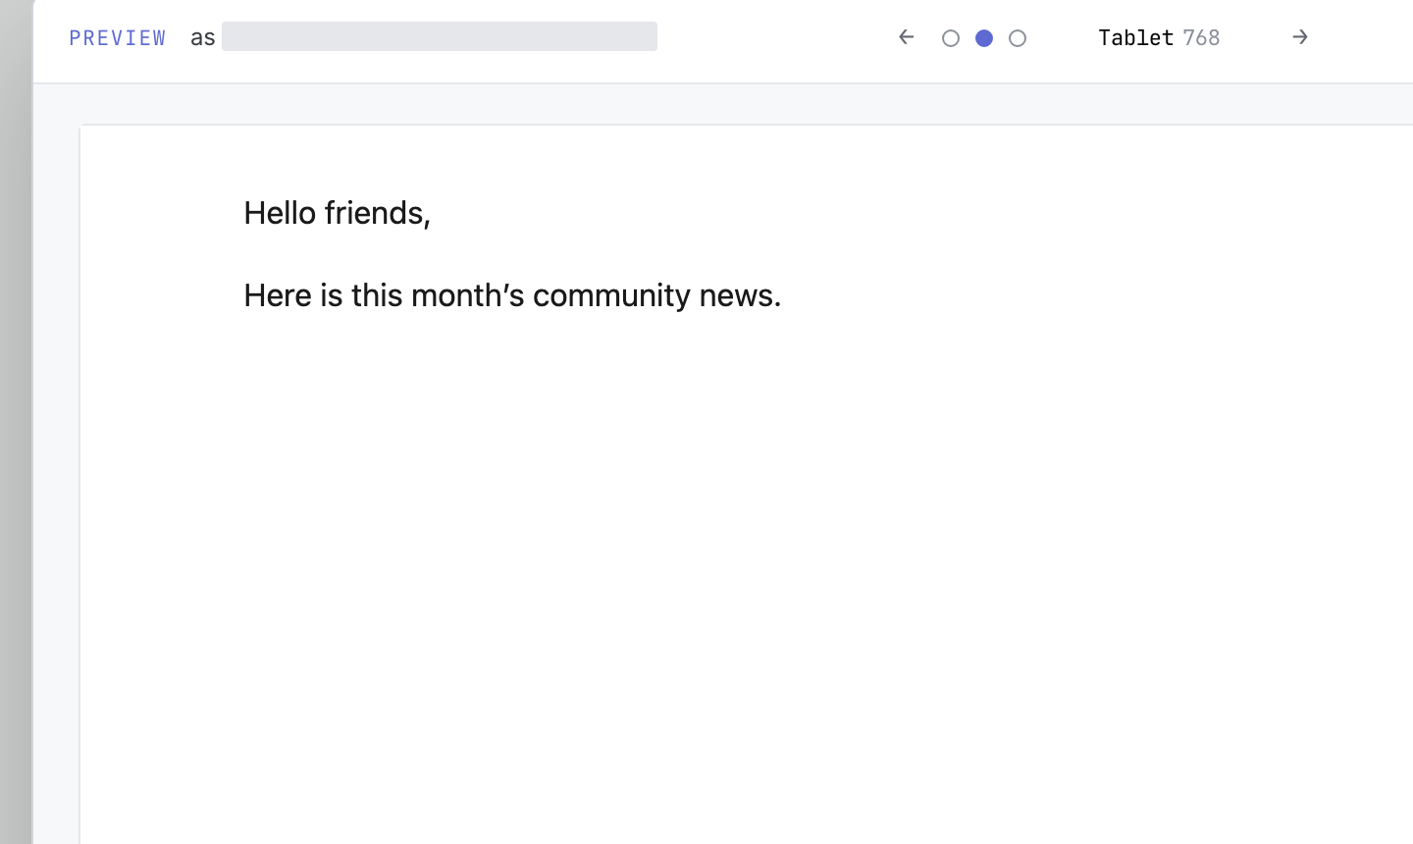Image resolution: width=1413 pixels, height=844 pixels.
Task: Click the word "friends," in the greeting
Action: coord(378,212)
